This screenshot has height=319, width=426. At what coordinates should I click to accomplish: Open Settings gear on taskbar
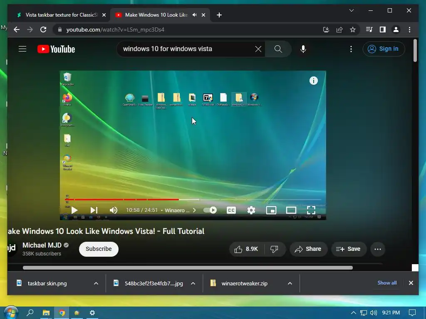(x=92, y=313)
